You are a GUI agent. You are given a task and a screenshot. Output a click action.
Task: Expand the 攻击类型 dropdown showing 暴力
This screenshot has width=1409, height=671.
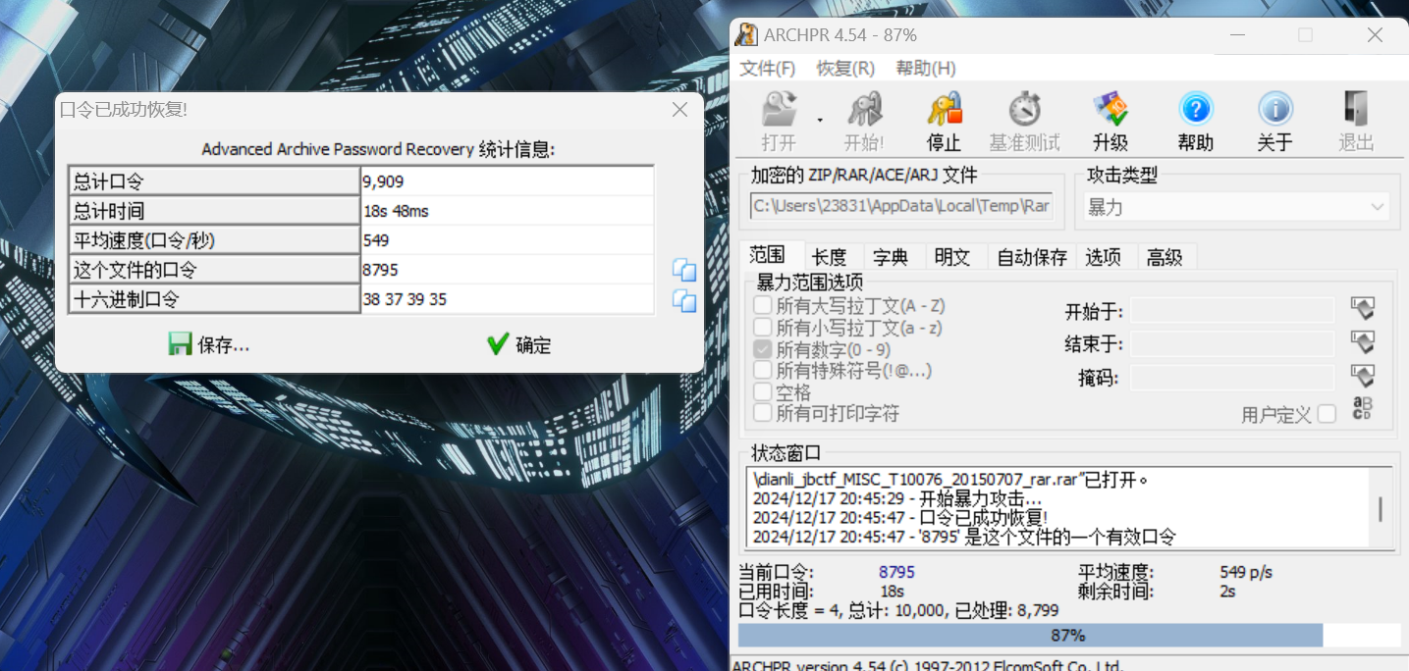(x=1237, y=207)
